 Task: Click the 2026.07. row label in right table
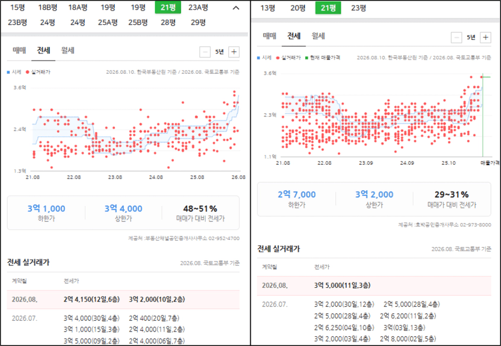pos(275,304)
